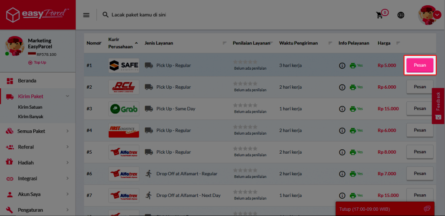Screen dimensions: 445x216
Task: Click Pesan button for RCL courier
Action: 420,87
